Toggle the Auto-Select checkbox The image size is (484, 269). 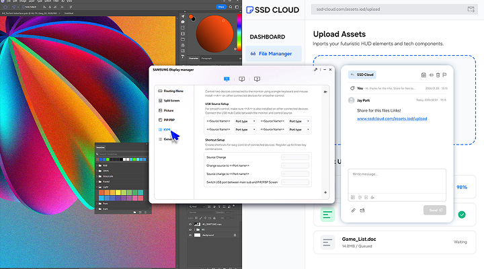point(23,7)
